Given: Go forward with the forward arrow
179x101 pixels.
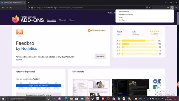Looking at the screenshot, I should 7,8.
